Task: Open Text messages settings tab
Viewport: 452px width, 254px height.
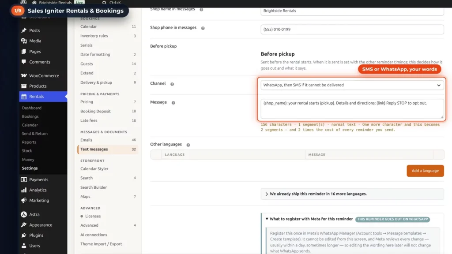Action: [108, 149]
